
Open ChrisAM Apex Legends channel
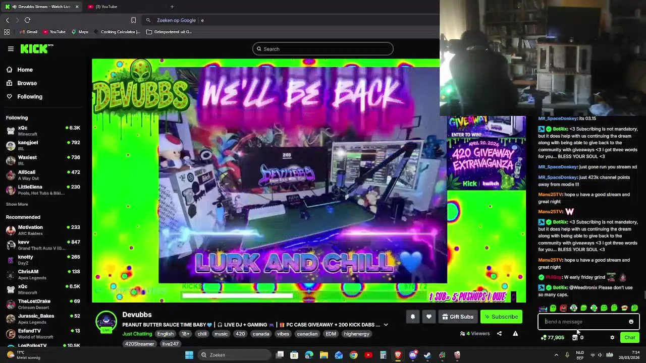pos(43,274)
